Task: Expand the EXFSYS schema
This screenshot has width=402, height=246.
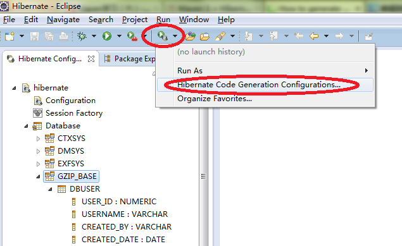Action: (x=38, y=164)
